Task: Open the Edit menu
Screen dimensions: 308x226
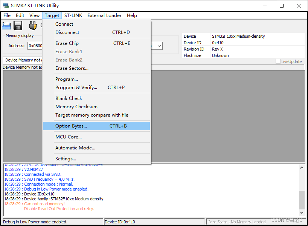Action: click(20, 15)
